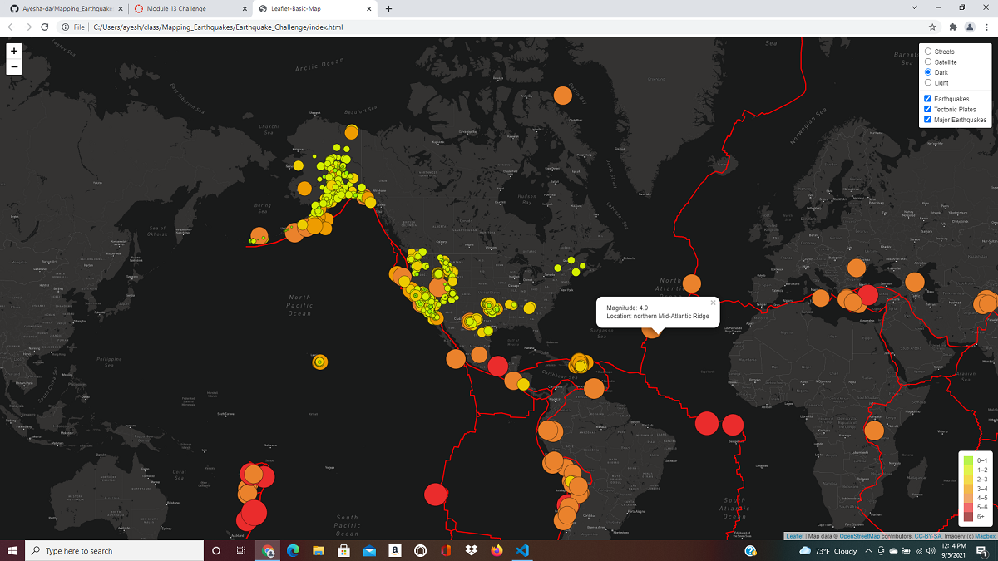This screenshot has height=561, width=998.
Task: Disable the Major Earthquakes overlay
Action: 926,119
